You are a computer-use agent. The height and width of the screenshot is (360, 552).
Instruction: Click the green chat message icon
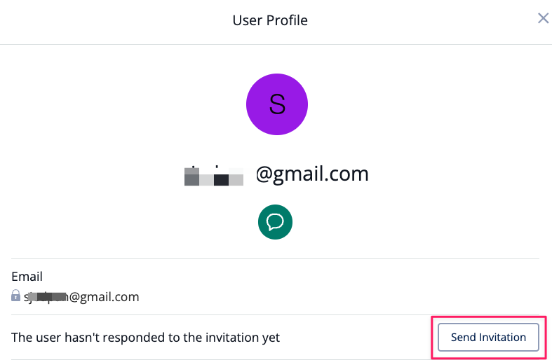(x=275, y=223)
